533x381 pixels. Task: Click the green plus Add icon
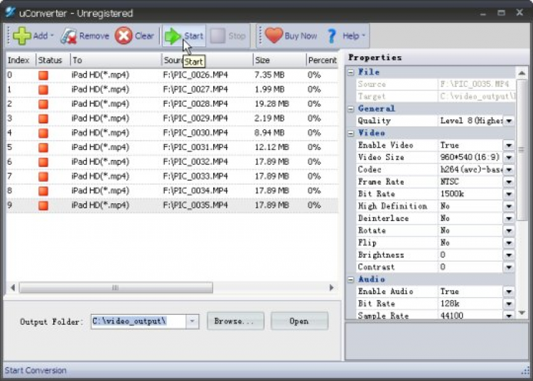coord(22,36)
